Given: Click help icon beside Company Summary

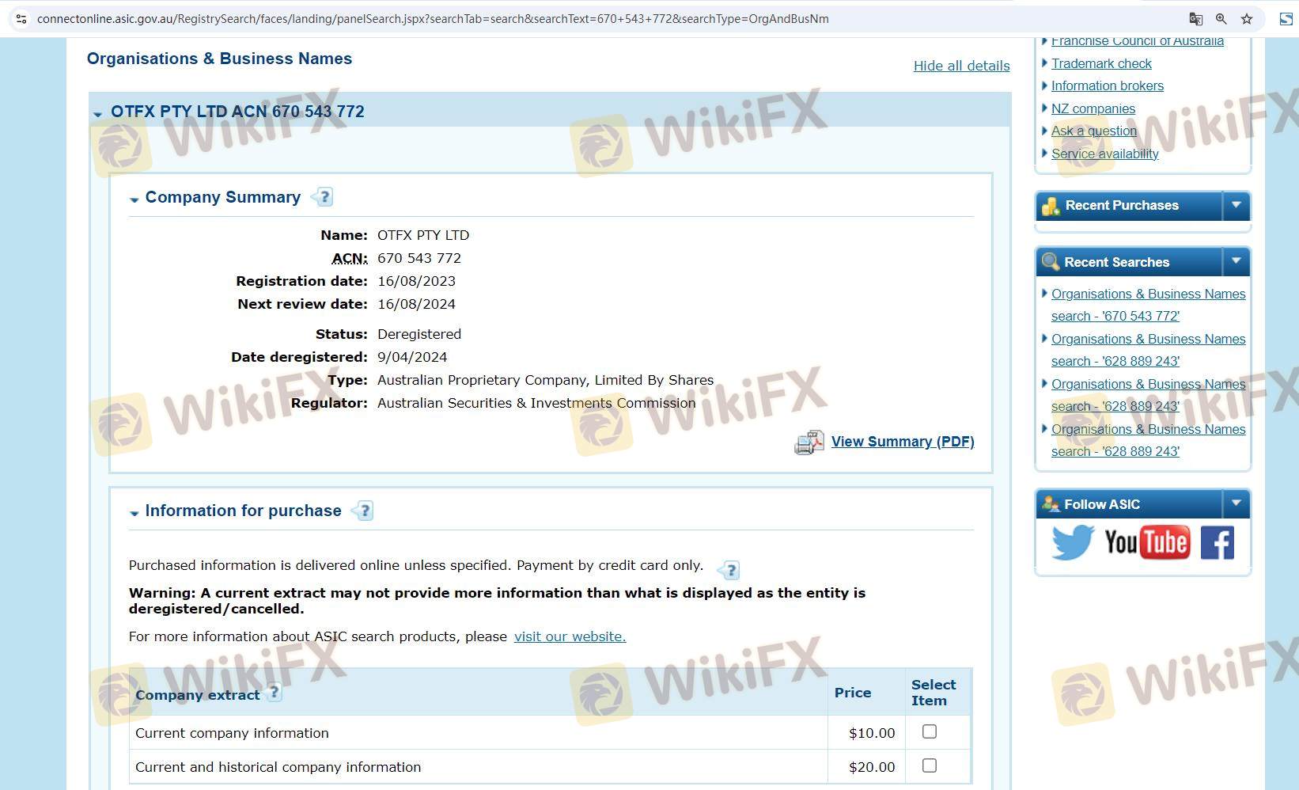Looking at the screenshot, I should [324, 197].
